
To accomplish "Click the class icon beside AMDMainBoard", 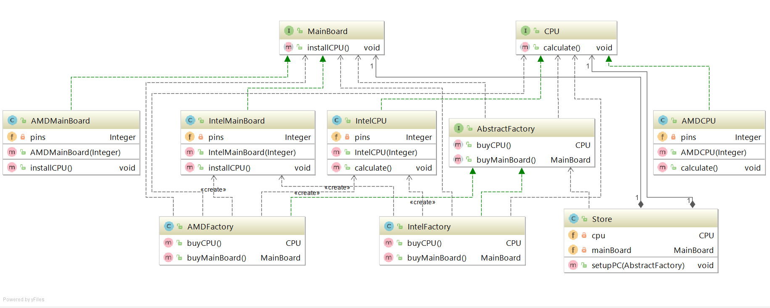I will coord(12,121).
